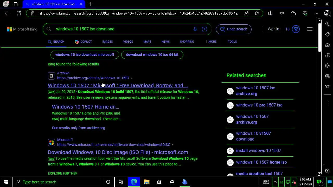Open visual search camera icon

pyautogui.click(x=204, y=29)
